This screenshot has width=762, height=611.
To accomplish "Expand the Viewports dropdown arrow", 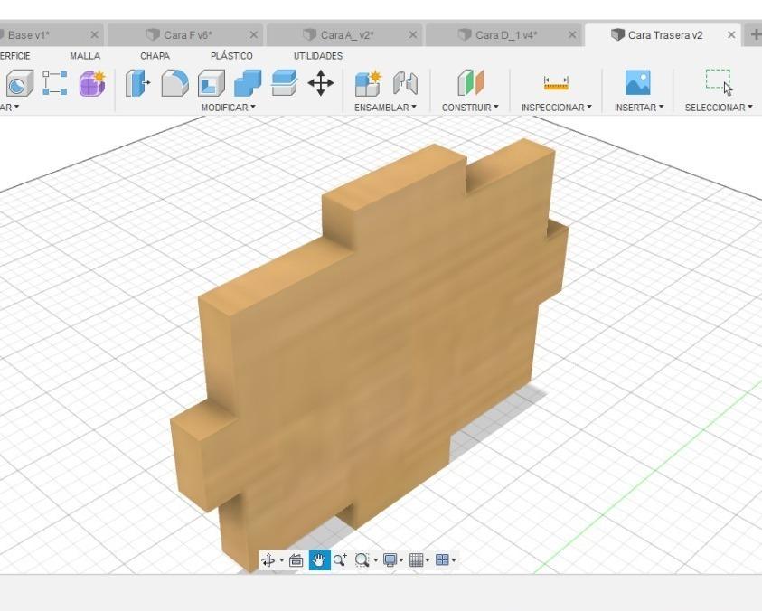I will pos(454,560).
